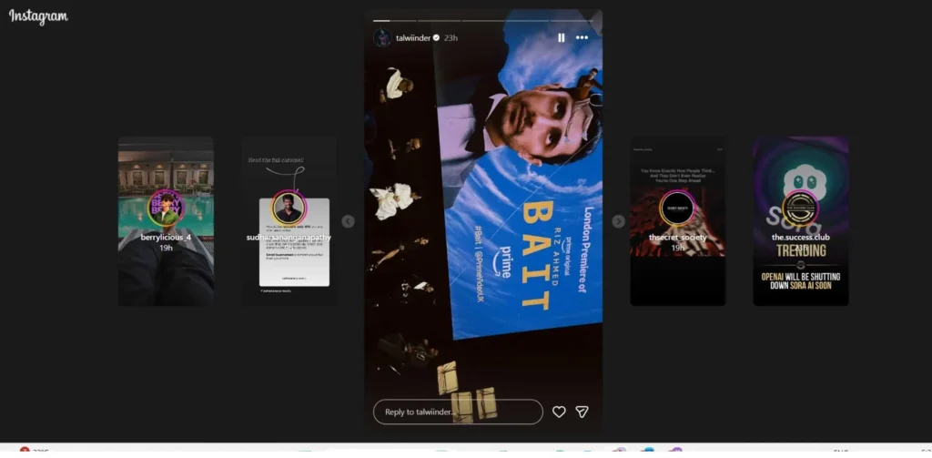This screenshot has width=932, height=458.
Task: Pause the talwiinder story playback
Action: click(561, 37)
